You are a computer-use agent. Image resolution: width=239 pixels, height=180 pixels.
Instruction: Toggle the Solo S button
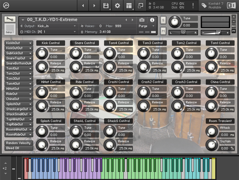point(163,20)
